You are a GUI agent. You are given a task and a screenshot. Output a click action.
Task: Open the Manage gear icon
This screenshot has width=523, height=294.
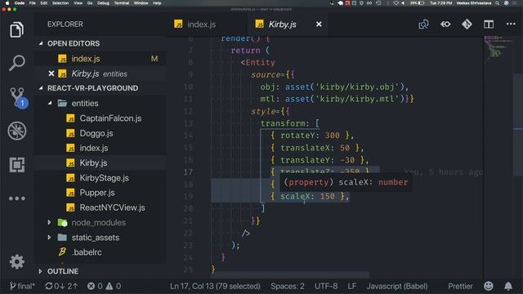(17, 262)
